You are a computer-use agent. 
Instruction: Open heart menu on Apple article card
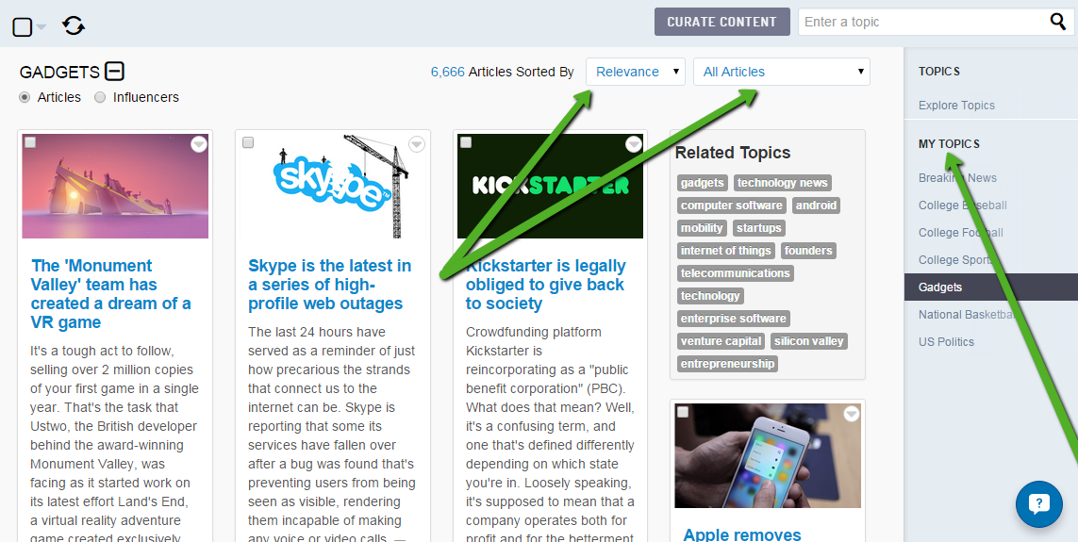[852, 414]
